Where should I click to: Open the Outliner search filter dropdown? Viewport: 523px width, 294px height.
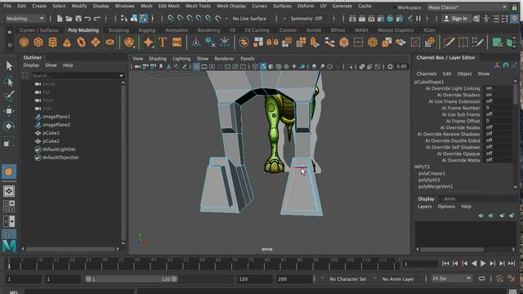pos(121,76)
